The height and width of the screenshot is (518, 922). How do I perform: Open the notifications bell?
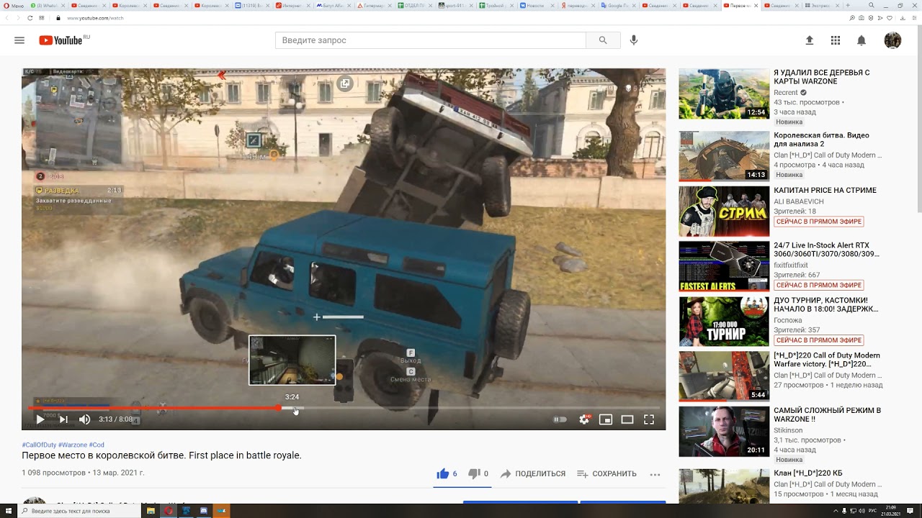(861, 40)
